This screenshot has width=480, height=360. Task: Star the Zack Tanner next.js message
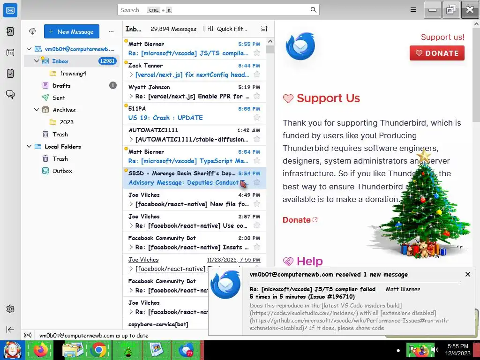tap(257, 75)
